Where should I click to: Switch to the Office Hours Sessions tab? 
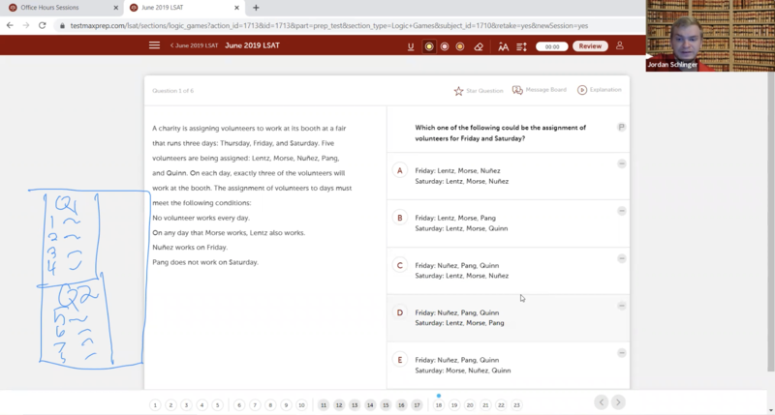pyautogui.click(x=58, y=8)
